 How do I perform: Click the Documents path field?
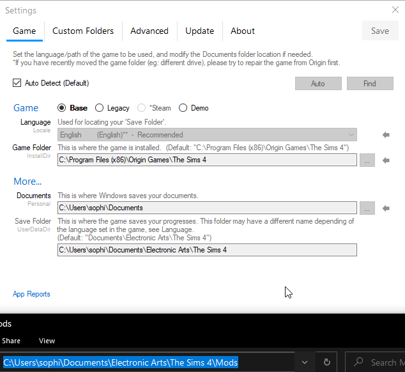[207, 208]
